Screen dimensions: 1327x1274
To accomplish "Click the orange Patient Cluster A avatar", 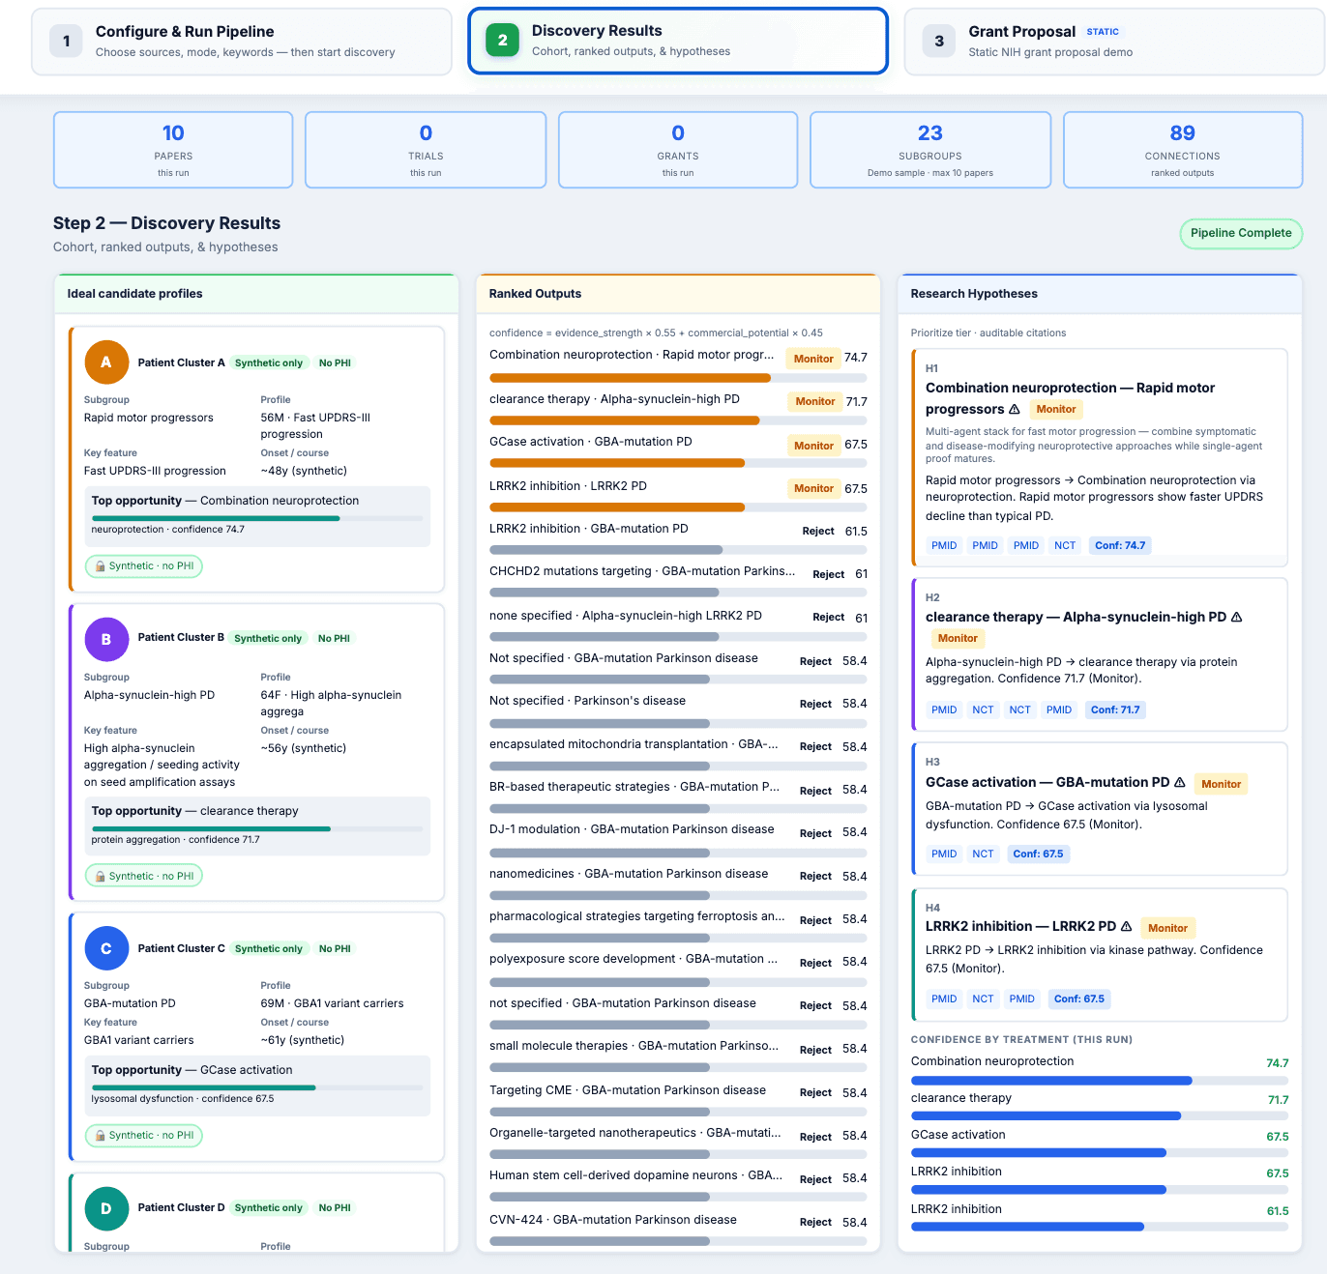I will click(x=106, y=362).
